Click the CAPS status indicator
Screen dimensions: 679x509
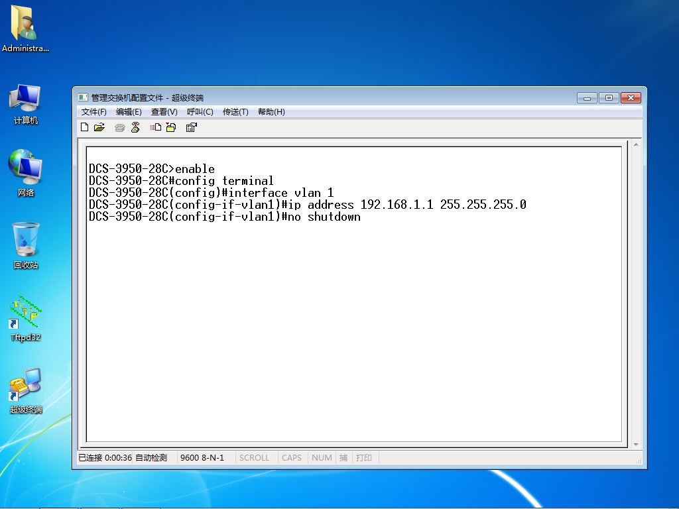(292, 457)
